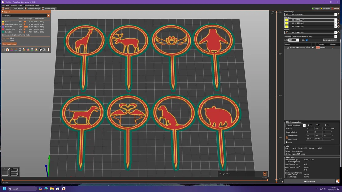
Task: Toggle print pauses hourglass icon
Action: 32,50
